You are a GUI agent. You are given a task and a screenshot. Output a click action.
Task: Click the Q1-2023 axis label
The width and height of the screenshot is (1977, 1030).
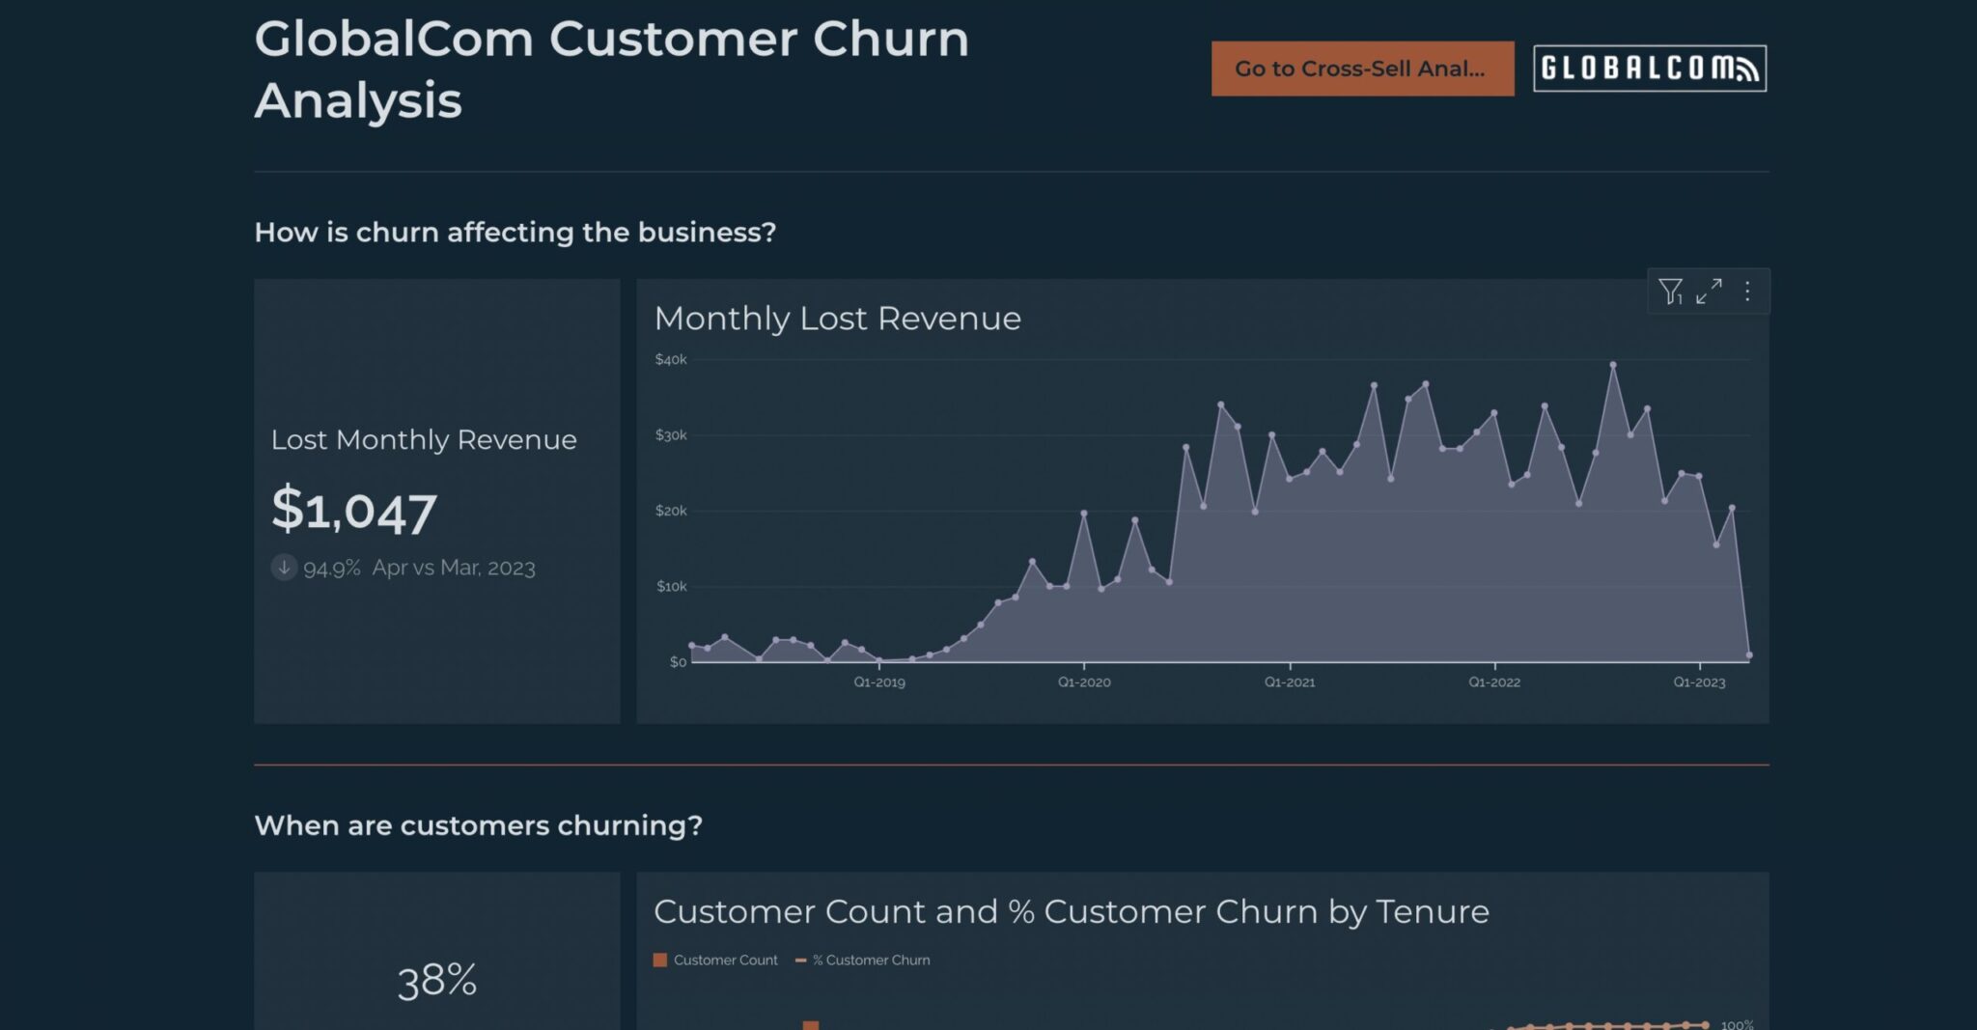point(1699,682)
